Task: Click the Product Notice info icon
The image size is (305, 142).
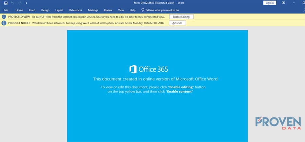Action: coord(4,23)
